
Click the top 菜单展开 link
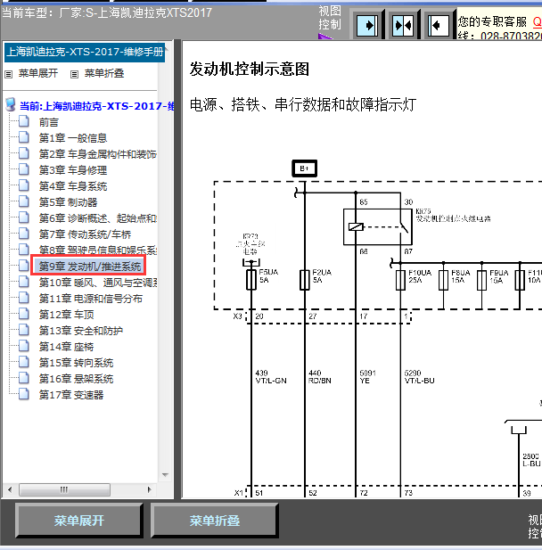pyautogui.click(x=38, y=73)
